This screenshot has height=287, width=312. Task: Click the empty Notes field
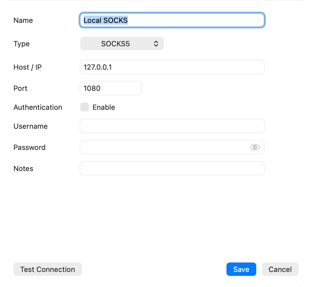click(x=172, y=168)
